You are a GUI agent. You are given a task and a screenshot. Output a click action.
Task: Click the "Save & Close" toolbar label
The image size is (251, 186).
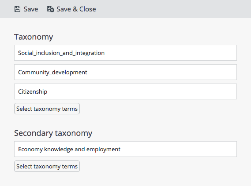click(x=76, y=9)
